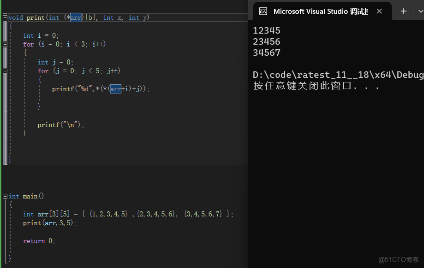Click the highlighted arr parameter in the function signature
Viewport: 424px width, 268px height.
click(75, 17)
